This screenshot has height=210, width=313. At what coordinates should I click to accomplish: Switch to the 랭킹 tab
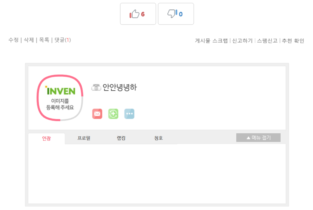tap(121, 138)
